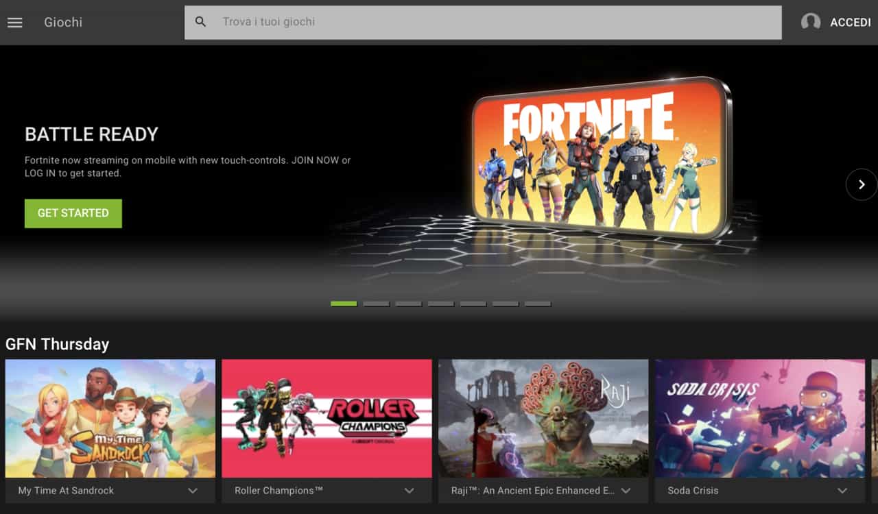
Task: Expand the Raji game details chevron
Action: (x=626, y=491)
